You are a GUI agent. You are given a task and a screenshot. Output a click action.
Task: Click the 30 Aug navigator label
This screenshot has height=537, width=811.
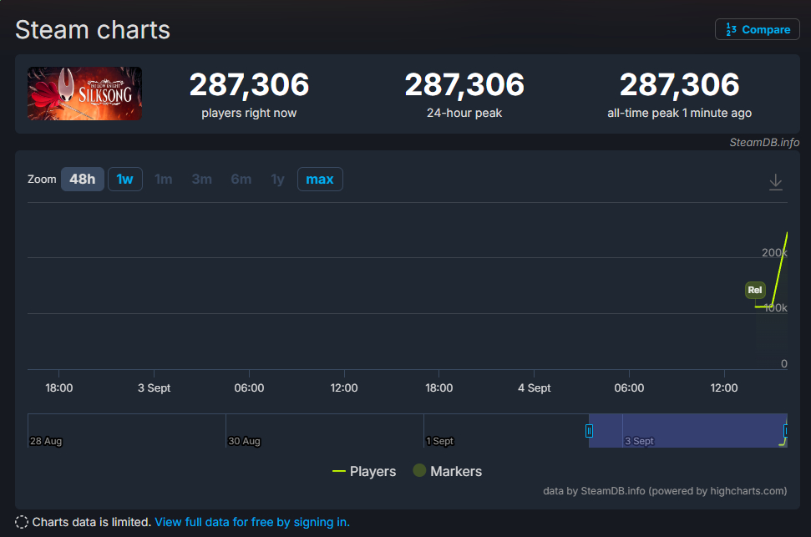(244, 441)
